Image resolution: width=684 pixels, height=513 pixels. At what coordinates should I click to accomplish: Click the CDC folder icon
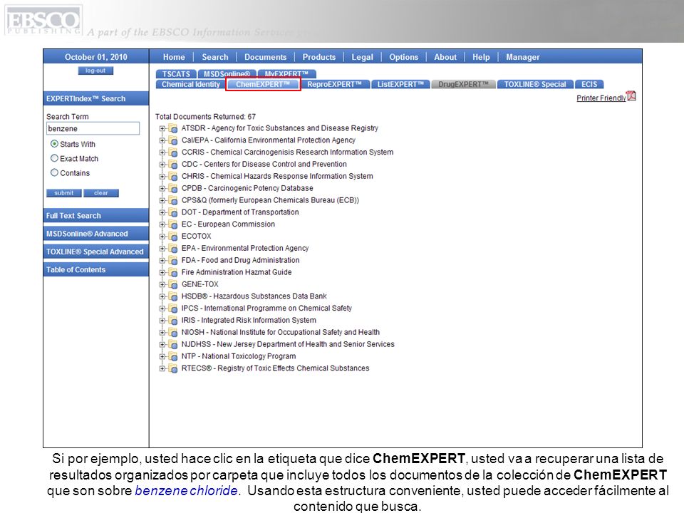point(173,165)
